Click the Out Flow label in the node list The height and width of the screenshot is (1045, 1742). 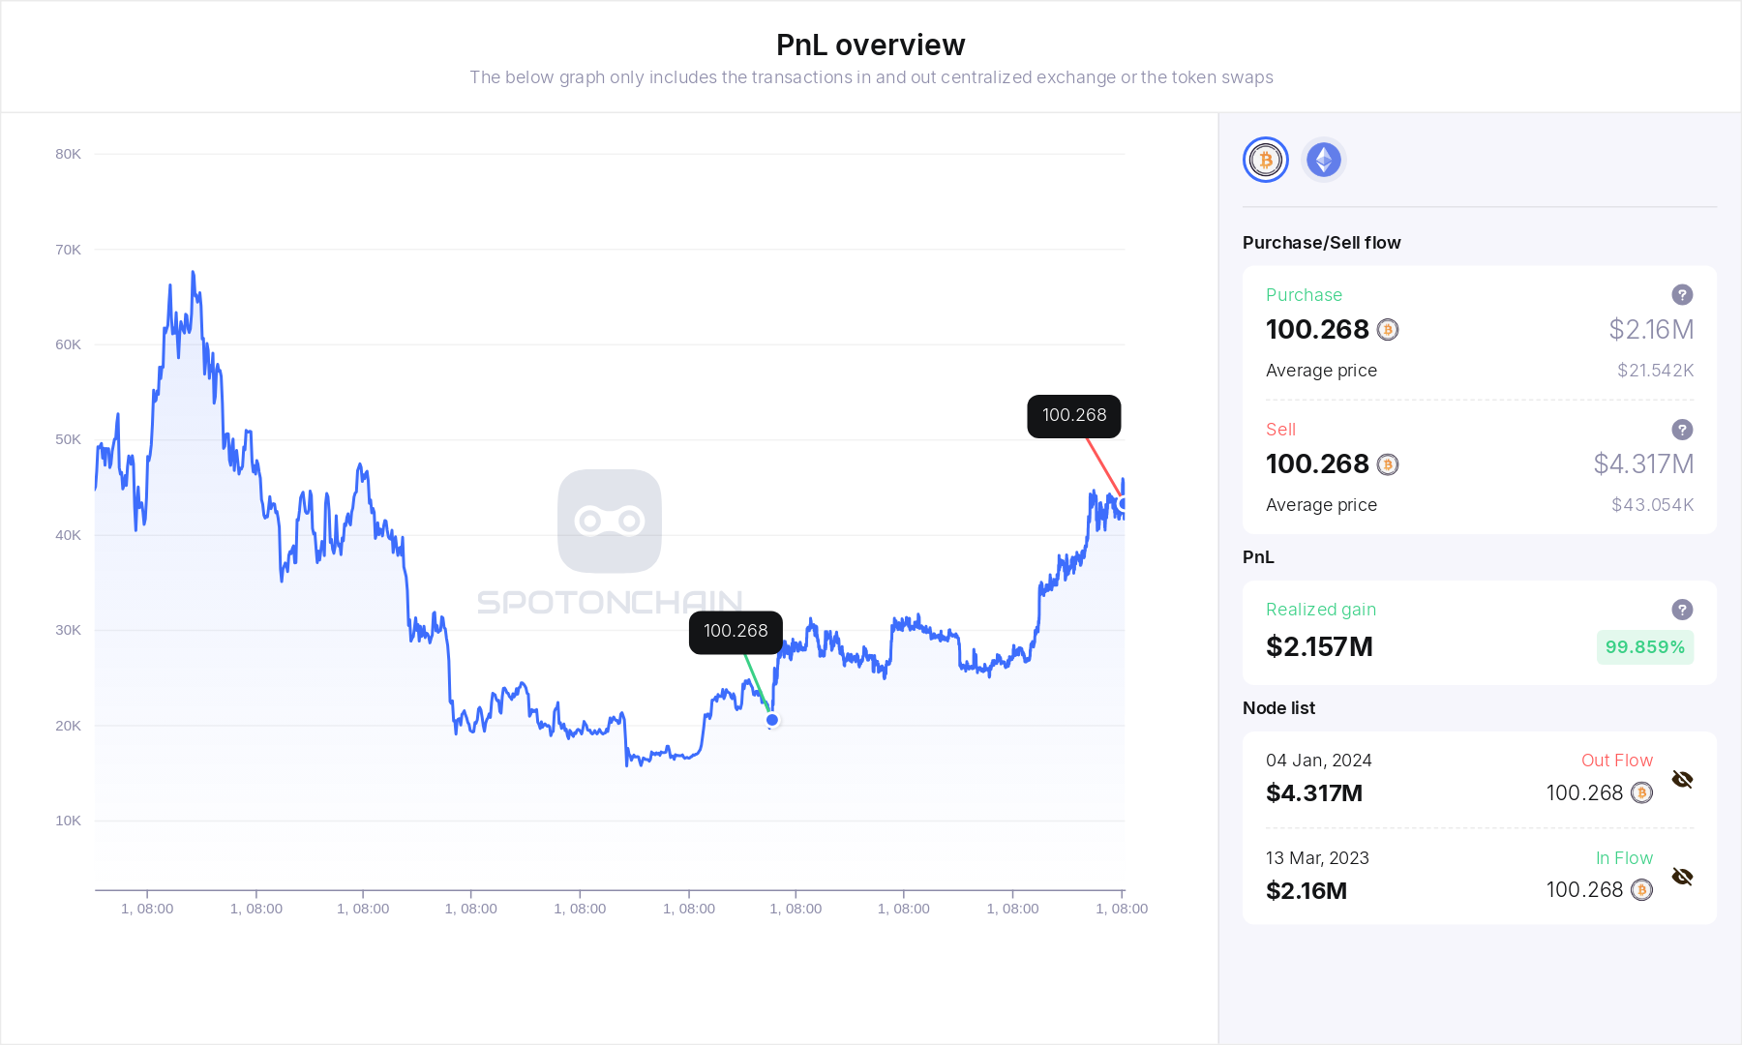1617,761
